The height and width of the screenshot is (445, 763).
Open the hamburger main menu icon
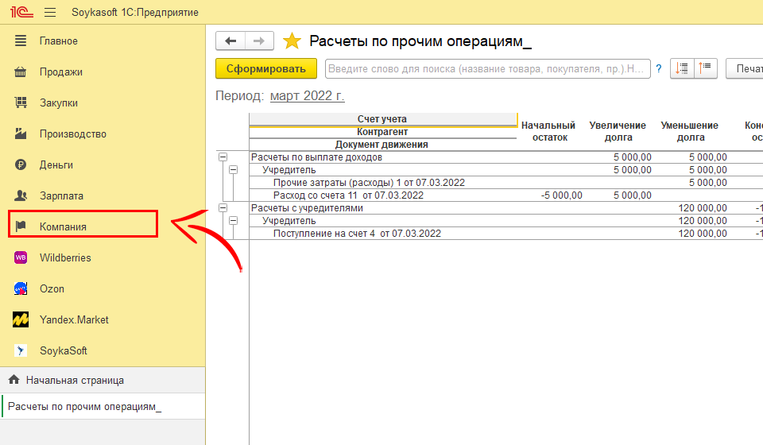(50, 13)
